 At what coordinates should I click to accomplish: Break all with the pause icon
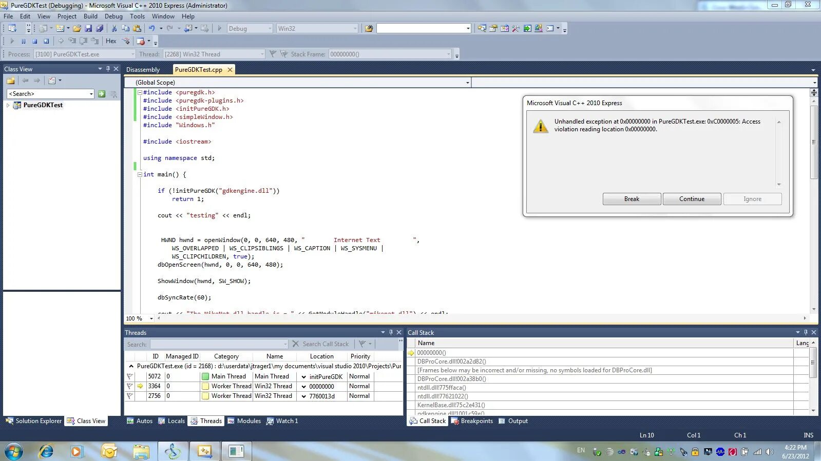(x=23, y=41)
